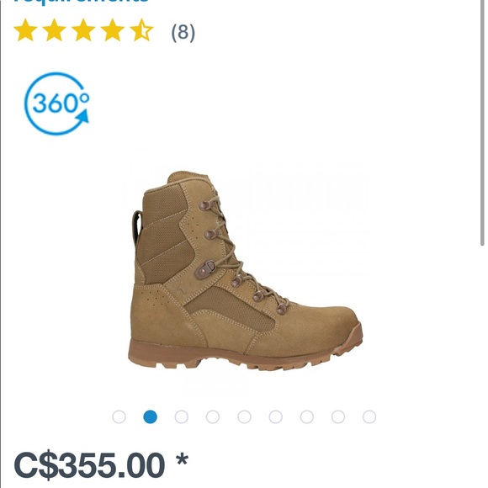Open the (8) reviews count link
The width and height of the screenshot is (488, 488).
coord(183,32)
